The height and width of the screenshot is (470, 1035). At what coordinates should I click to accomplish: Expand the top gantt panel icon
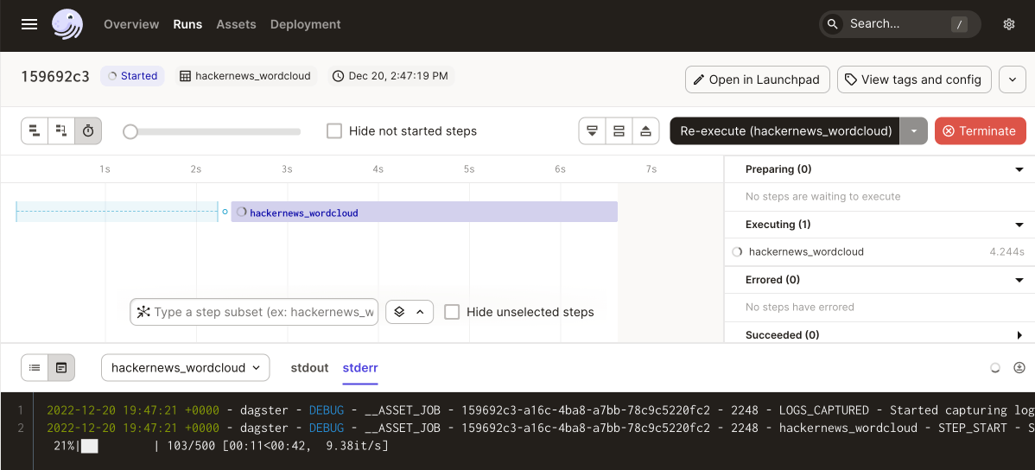pos(645,130)
